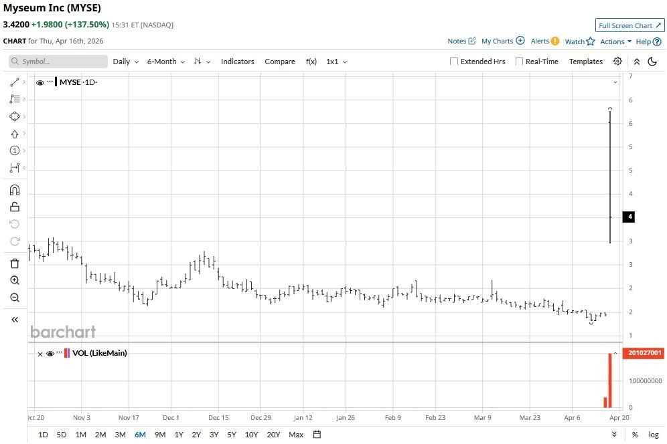Click the undo arrow icon
667x444 pixels.
point(15,224)
